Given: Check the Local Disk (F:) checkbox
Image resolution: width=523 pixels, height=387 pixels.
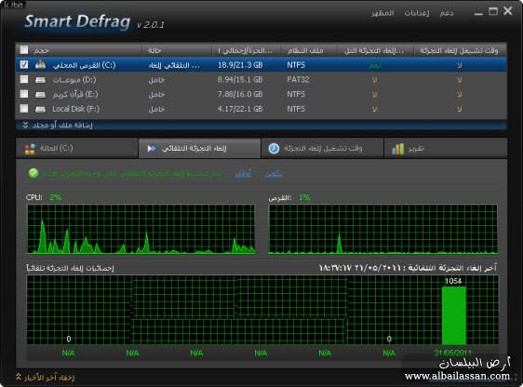Looking at the screenshot, I should click(24, 108).
